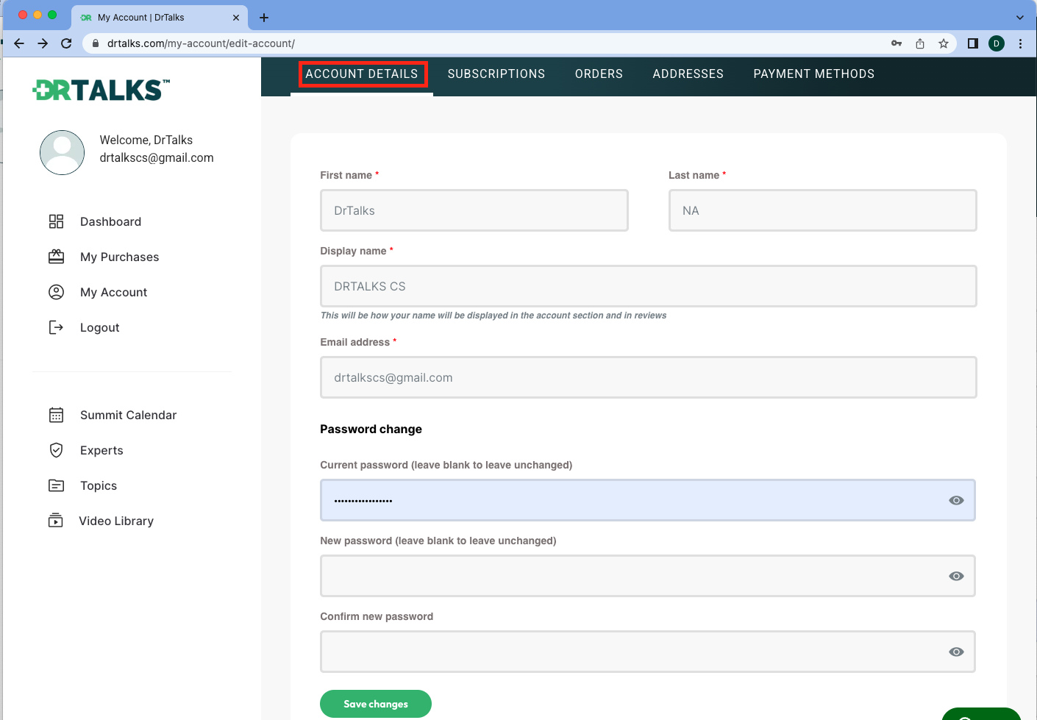Open the Topics link

pyautogui.click(x=99, y=485)
